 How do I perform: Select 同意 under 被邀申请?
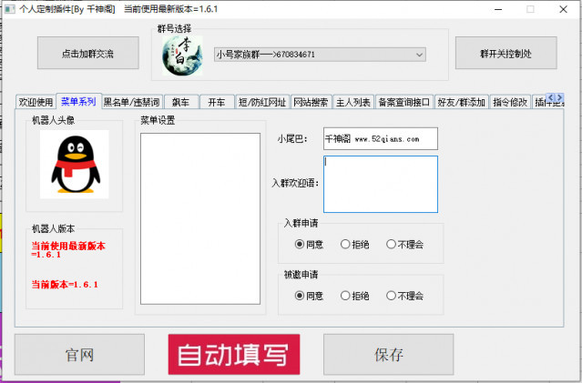pos(309,296)
